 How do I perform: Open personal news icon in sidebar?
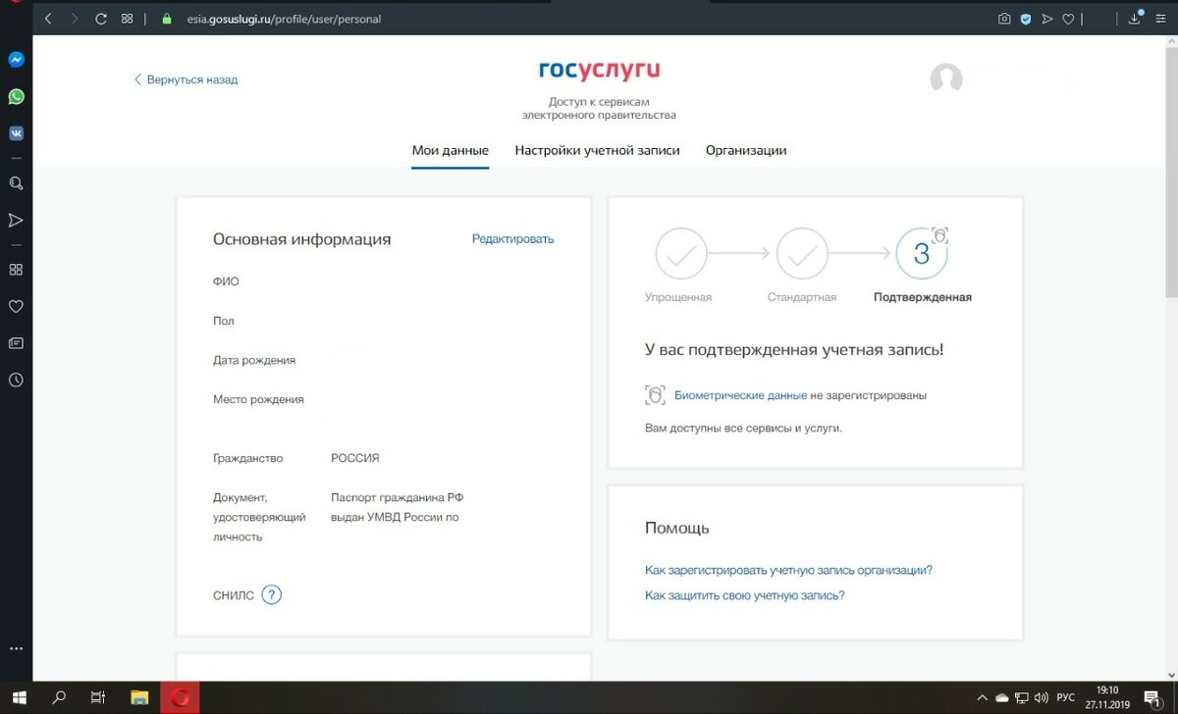click(16, 343)
